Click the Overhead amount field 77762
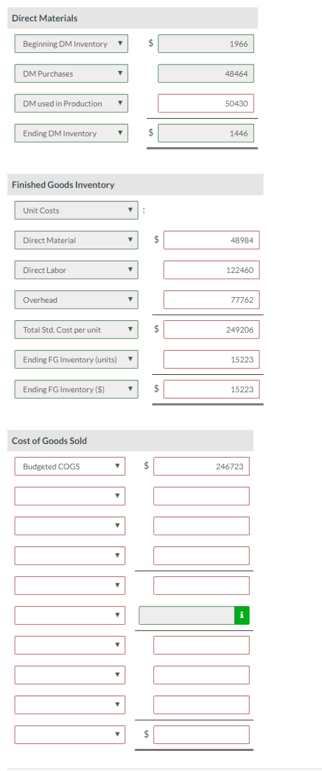 click(x=211, y=300)
